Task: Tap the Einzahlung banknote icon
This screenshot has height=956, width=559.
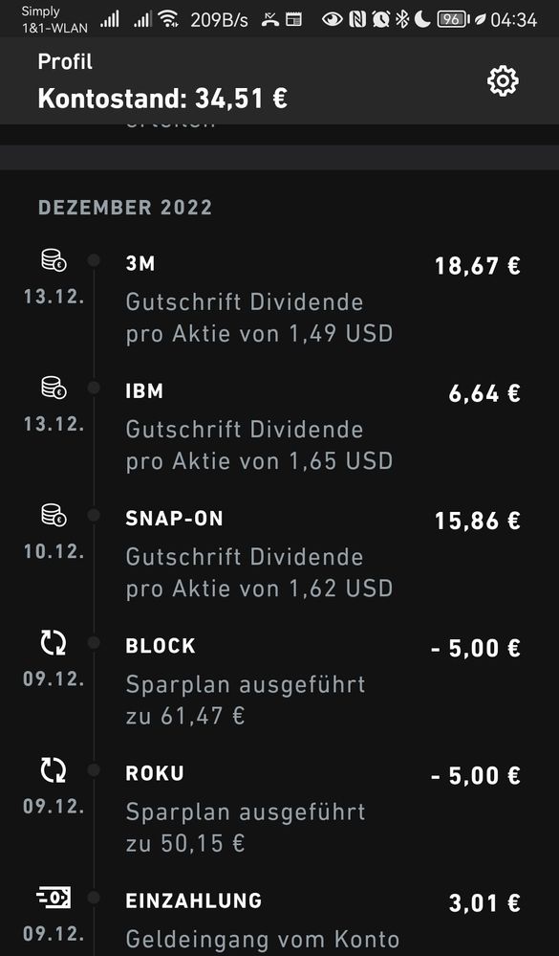Action: pyautogui.click(x=53, y=898)
